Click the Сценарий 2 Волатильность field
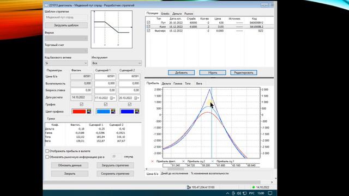The height and width of the screenshot is (196, 349). click(129, 83)
